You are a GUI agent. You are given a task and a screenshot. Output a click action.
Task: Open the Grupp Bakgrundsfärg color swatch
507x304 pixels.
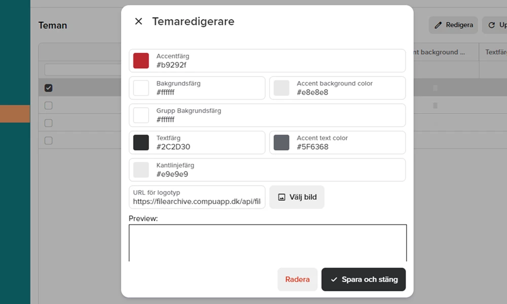pyautogui.click(x=141, y=116)
